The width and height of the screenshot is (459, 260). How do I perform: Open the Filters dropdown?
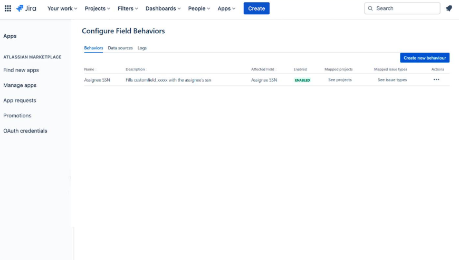pyautogui.click(x=128, y=8)
